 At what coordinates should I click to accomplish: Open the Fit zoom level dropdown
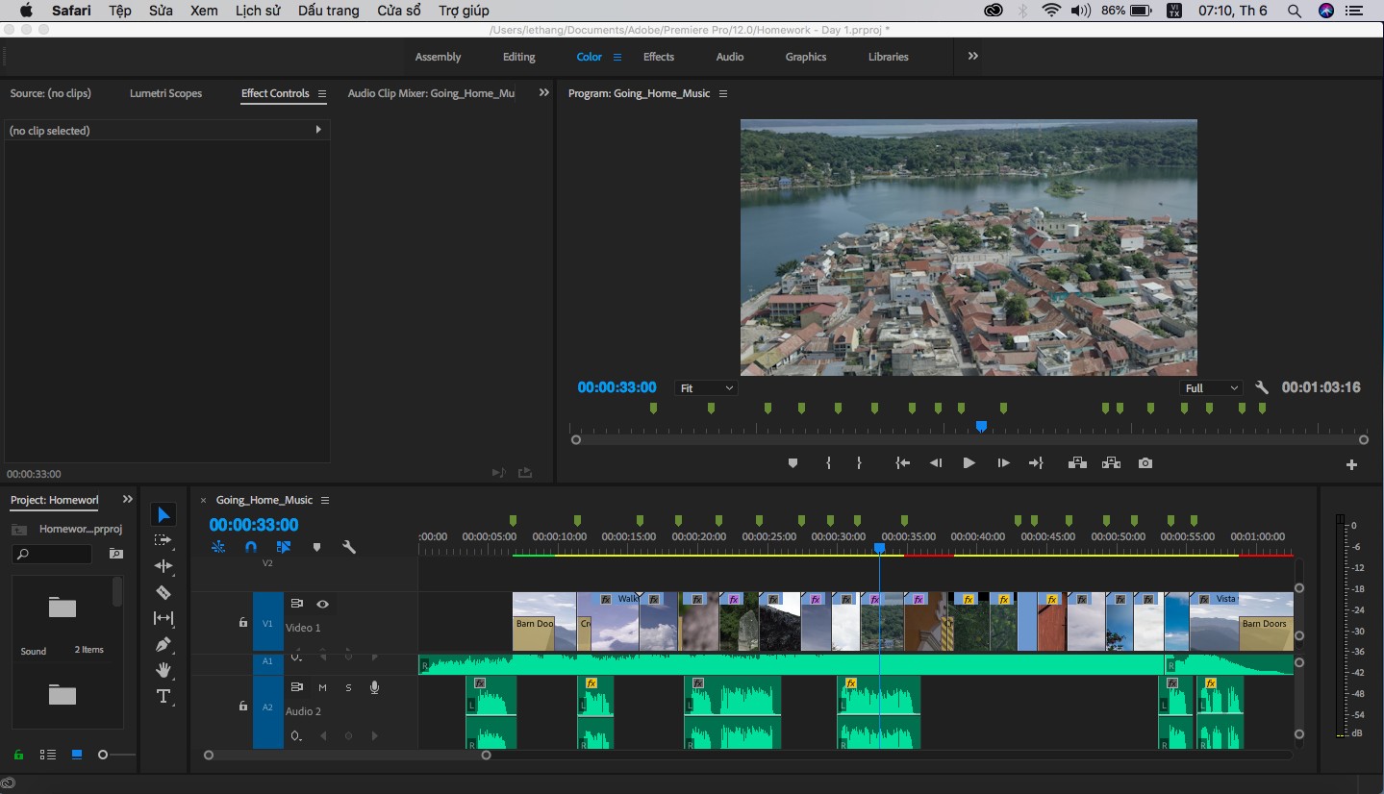pos(706,388)
